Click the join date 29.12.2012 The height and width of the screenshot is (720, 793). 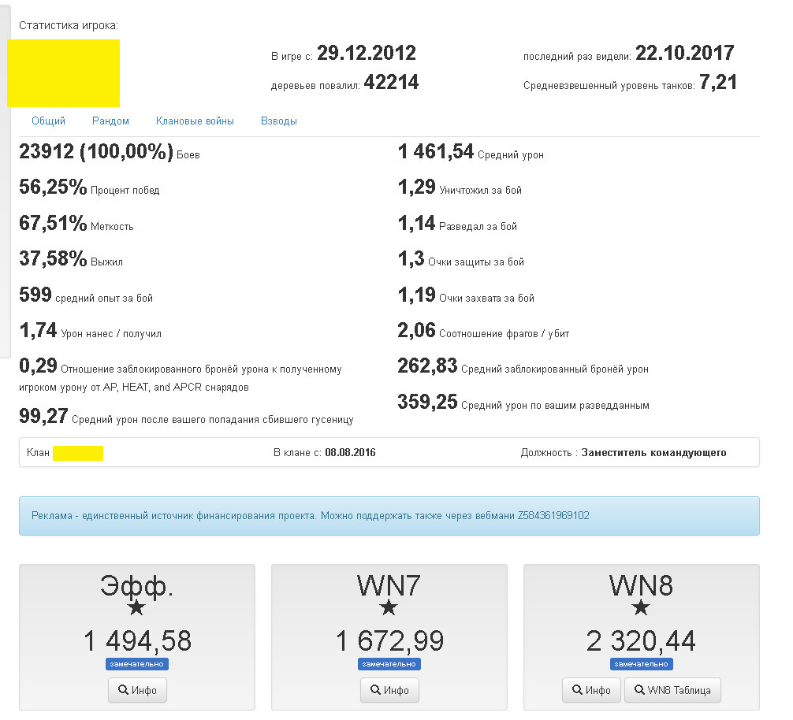click(x=367, y=53)
